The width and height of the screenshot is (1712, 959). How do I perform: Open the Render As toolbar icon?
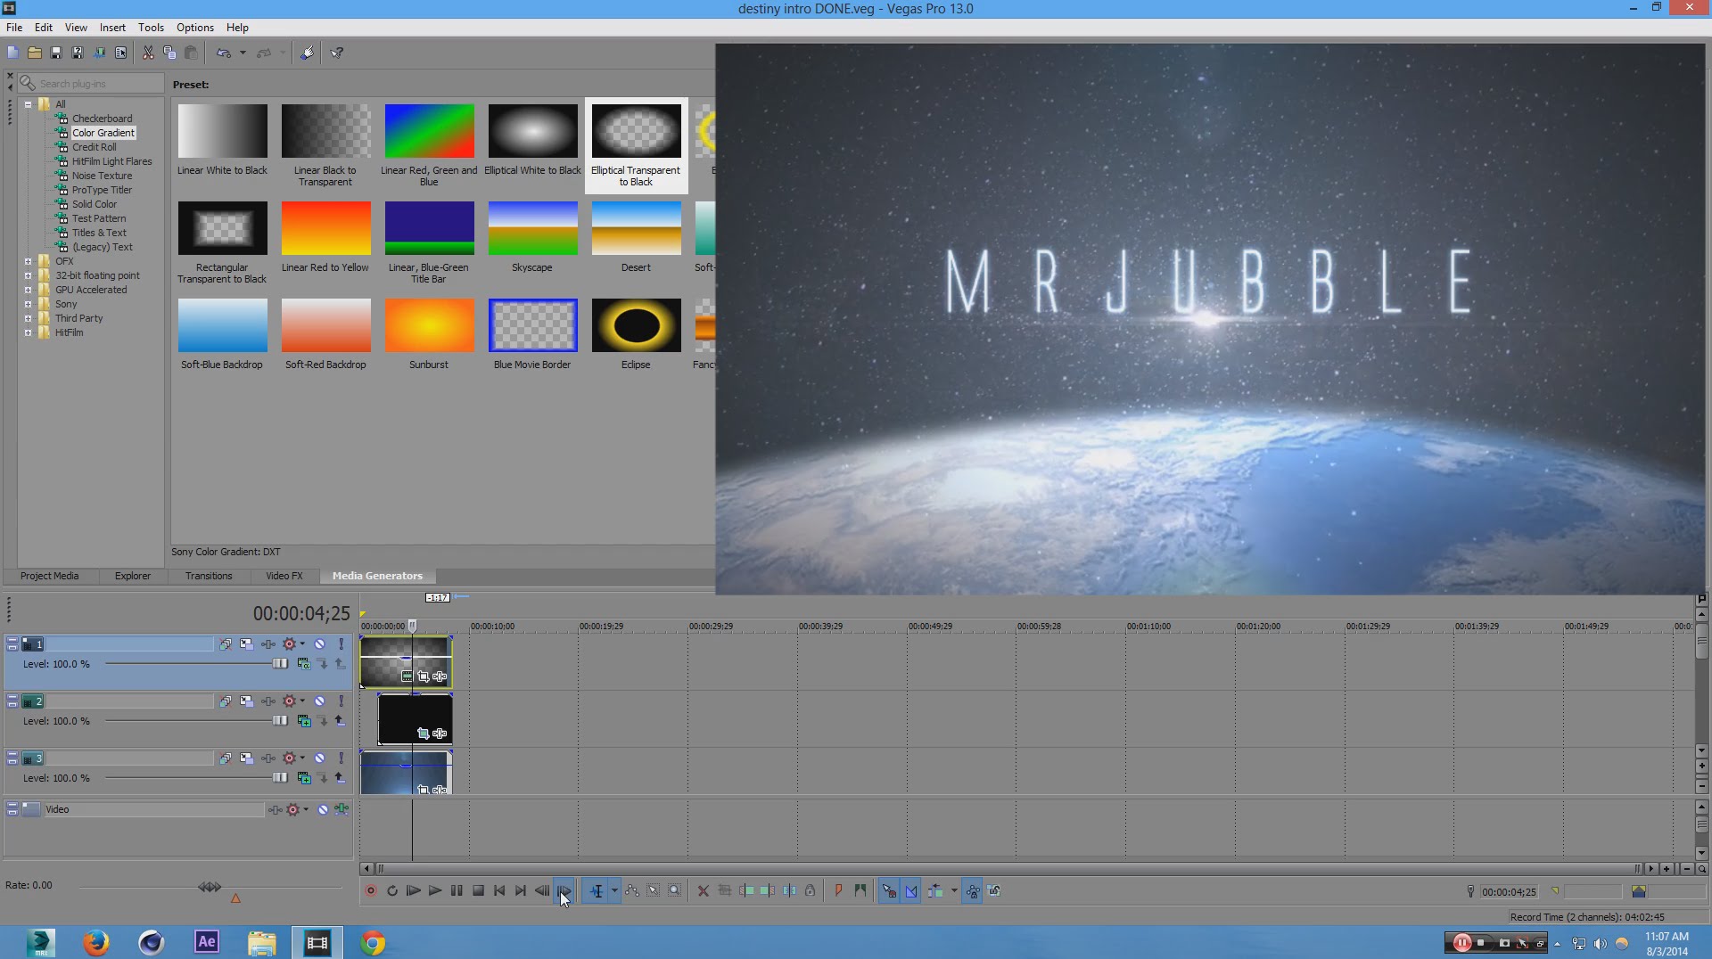(99, 53)
